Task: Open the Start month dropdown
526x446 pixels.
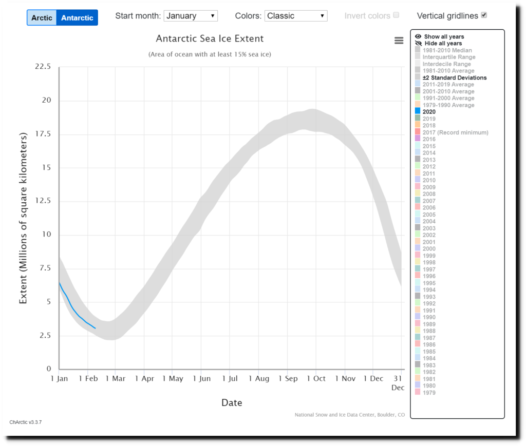Action: (191, 16)
